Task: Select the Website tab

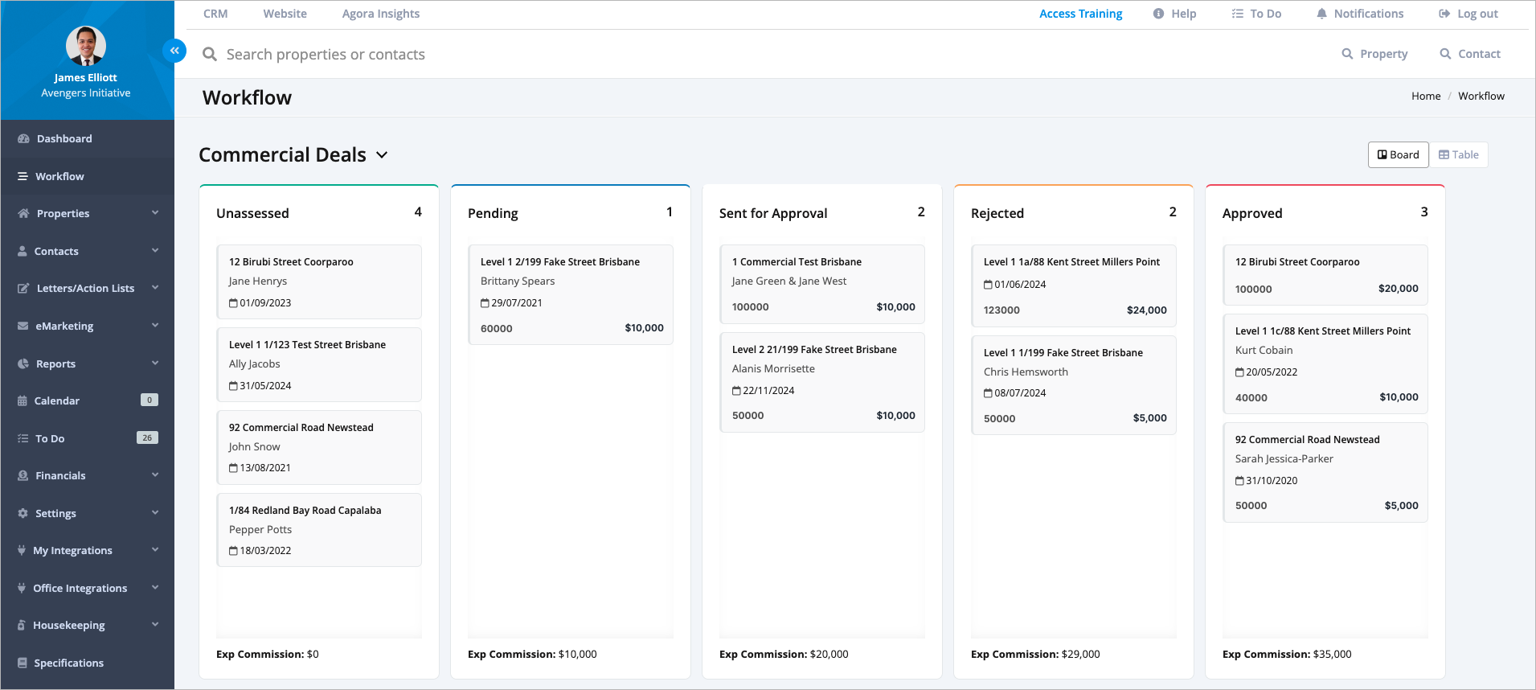Action: [x=285, y=14]
